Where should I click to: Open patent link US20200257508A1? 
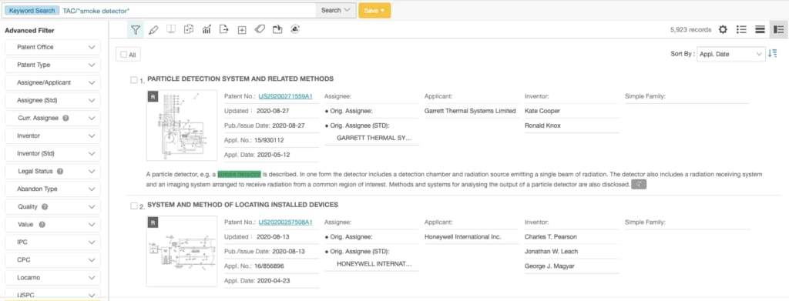tap(285, 222)
